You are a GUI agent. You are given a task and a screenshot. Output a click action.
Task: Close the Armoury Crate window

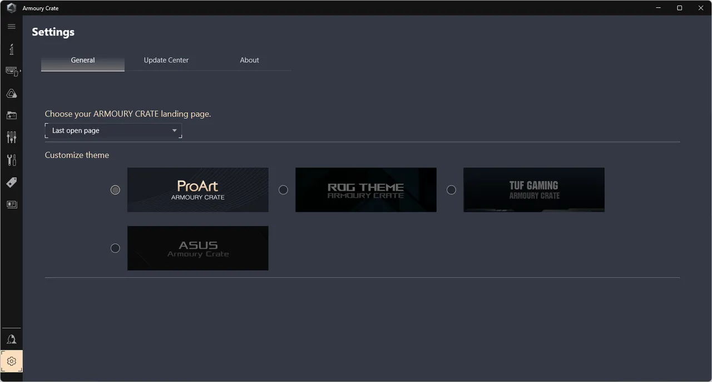point(700,8)
